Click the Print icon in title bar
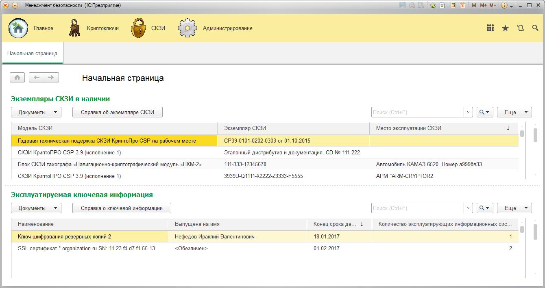The image size is (545, 288). tap(412, 5)
